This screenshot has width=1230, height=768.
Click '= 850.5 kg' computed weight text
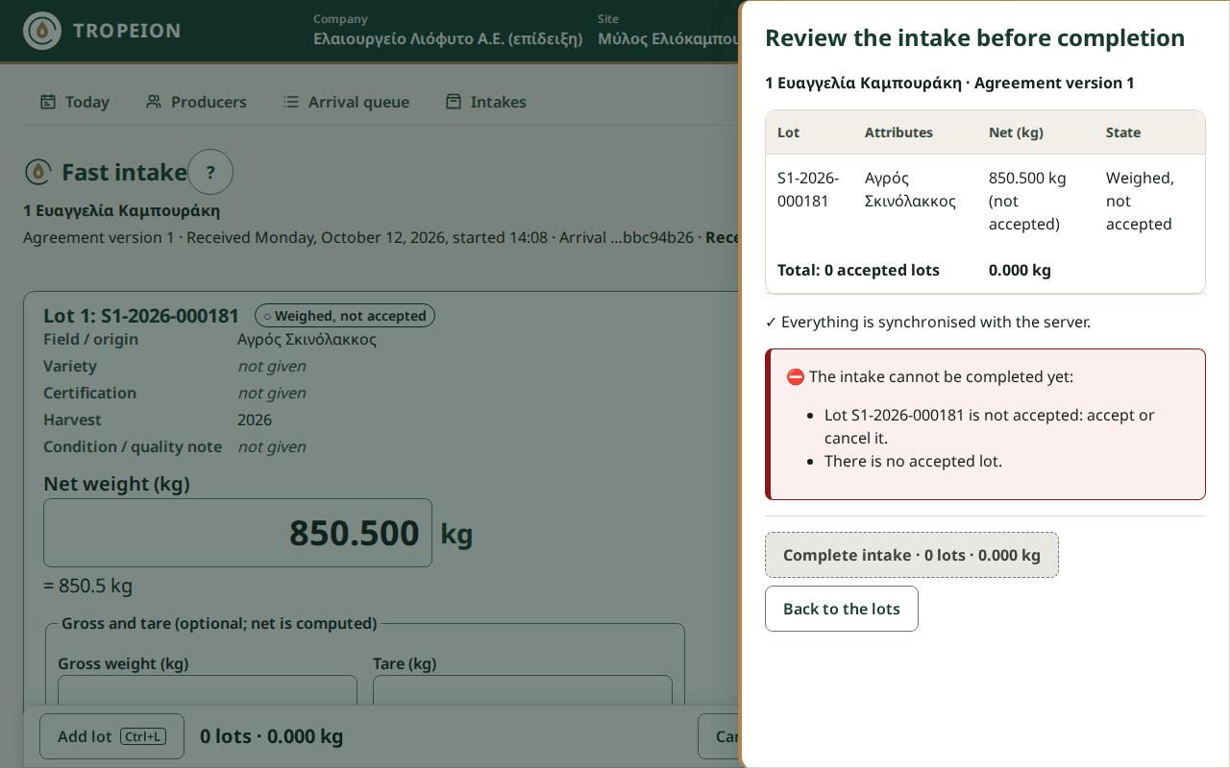click(87, 586)
